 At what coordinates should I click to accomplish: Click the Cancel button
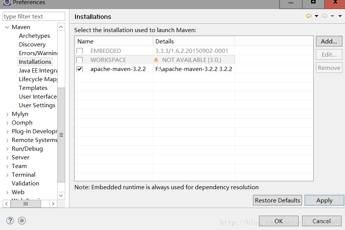tap(322, 221)
